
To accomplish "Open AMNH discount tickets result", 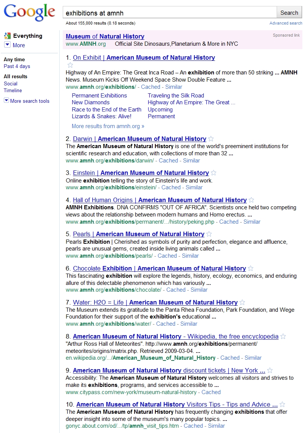I will point(169,370).
